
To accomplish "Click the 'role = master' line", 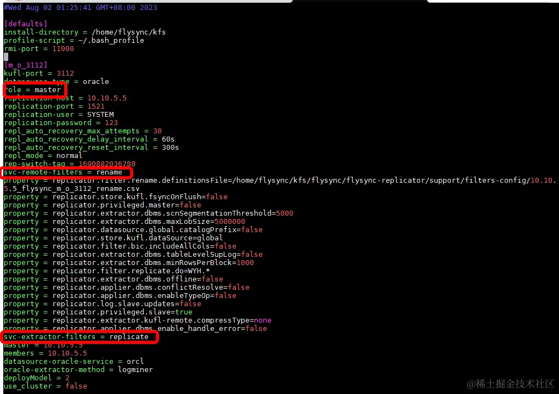I will pos(32,90).
